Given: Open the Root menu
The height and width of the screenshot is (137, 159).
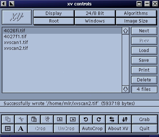Looking at the screenshot, I should [x=53, y=21].
